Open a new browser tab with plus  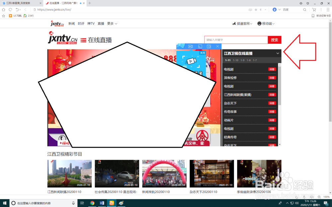tap(90, 3)
